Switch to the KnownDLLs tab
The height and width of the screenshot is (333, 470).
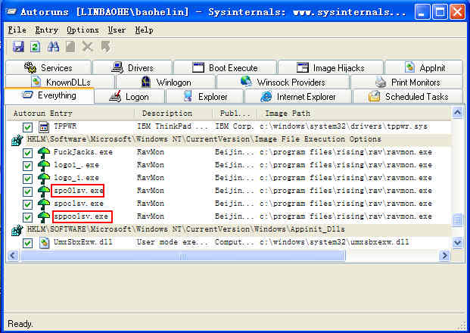(x=61, y=82)
